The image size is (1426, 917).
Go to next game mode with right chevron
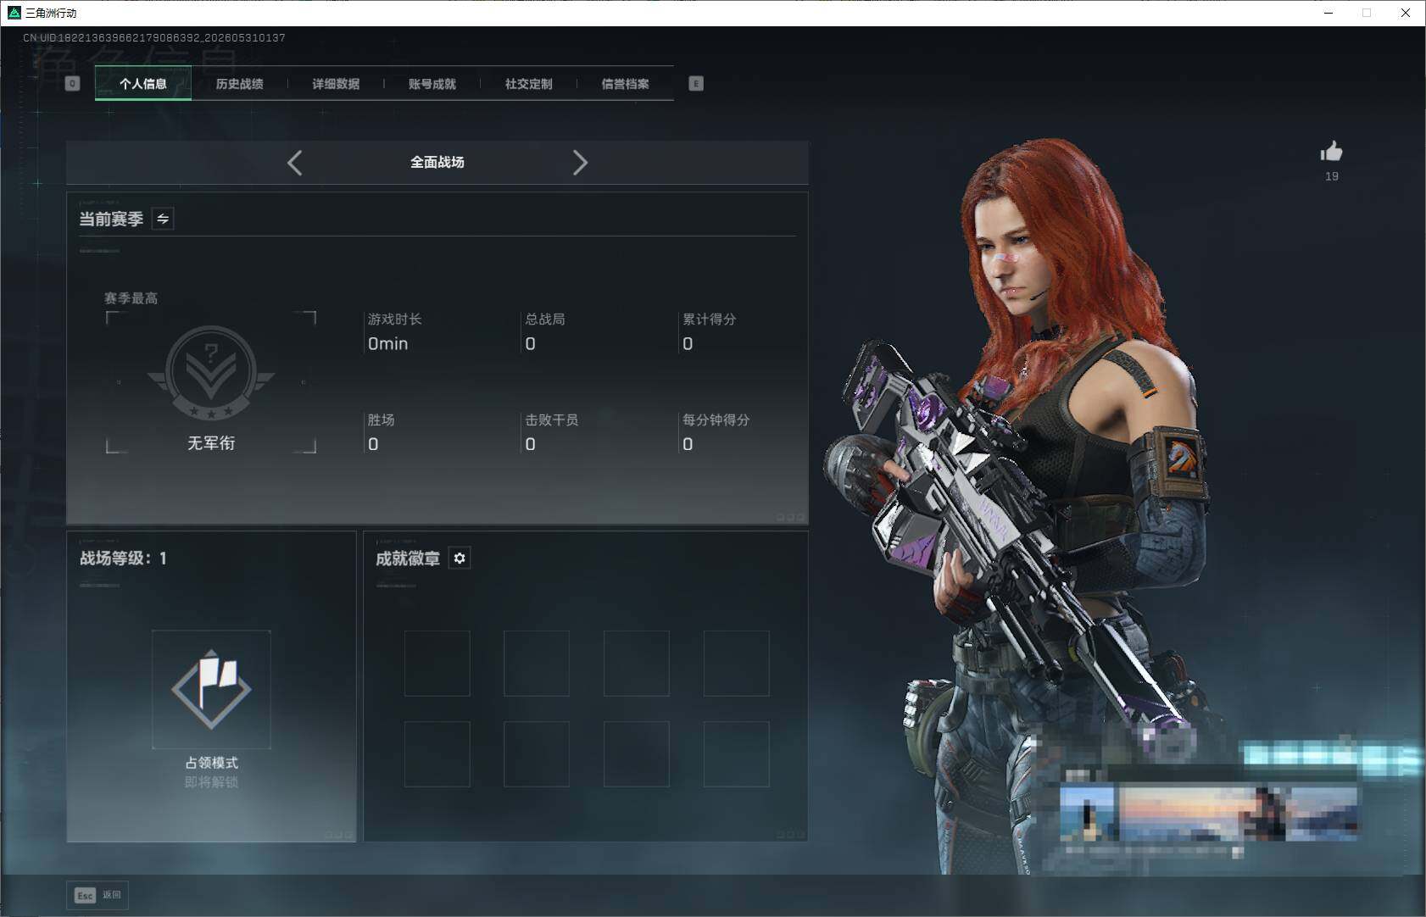click(580, 163)
